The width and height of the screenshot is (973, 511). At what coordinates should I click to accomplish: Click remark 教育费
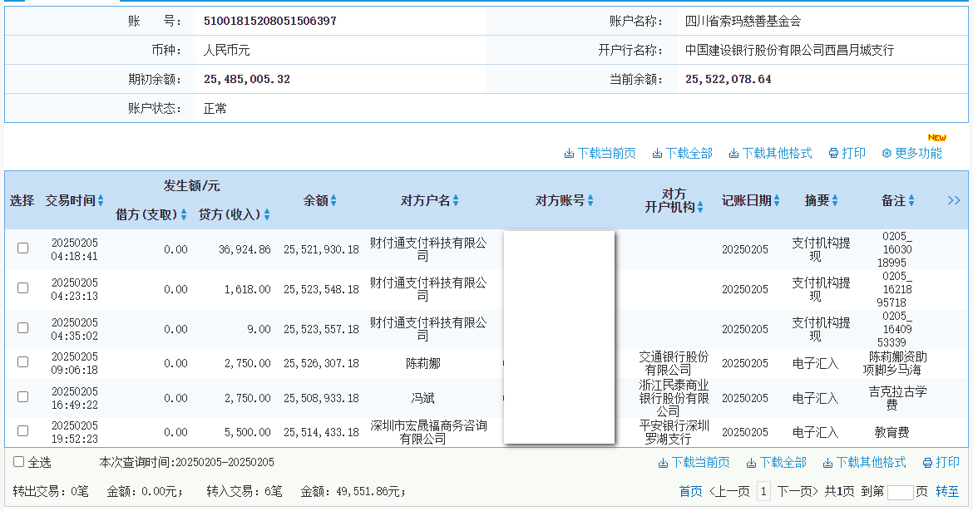892,432
